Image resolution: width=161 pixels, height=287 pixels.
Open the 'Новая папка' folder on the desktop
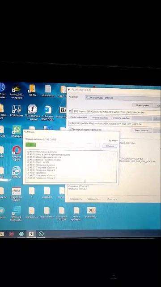point(47,212)
